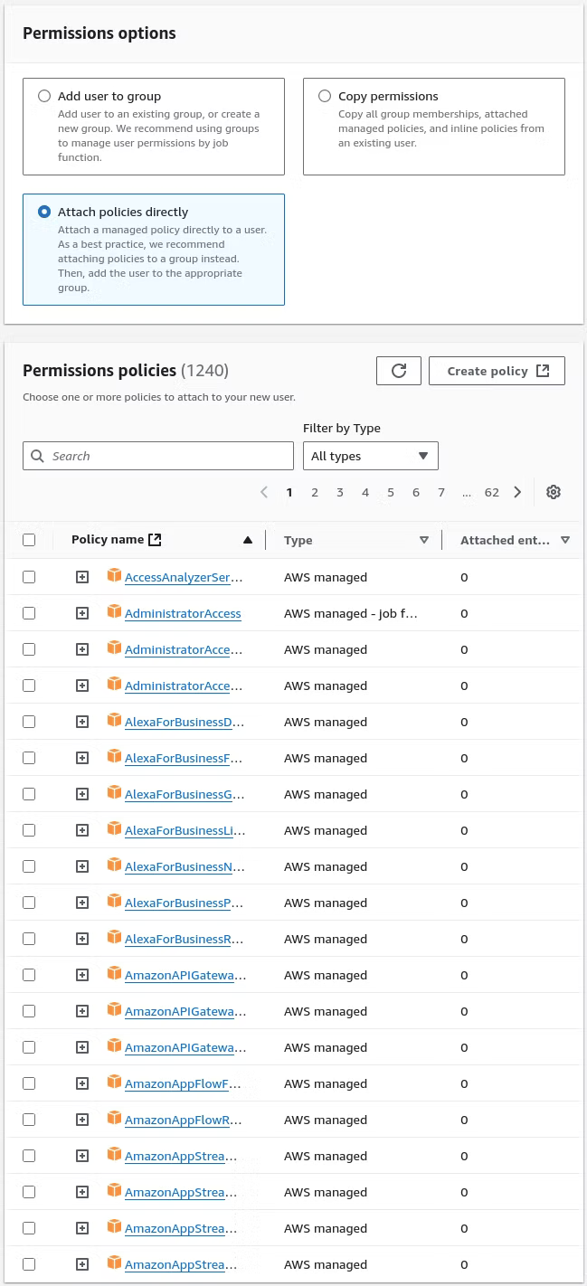Viewport: 587px width, 1286px height.
Task: Refresh the permissions policies list
Action: pyautogui.click(x=399, y=371)
